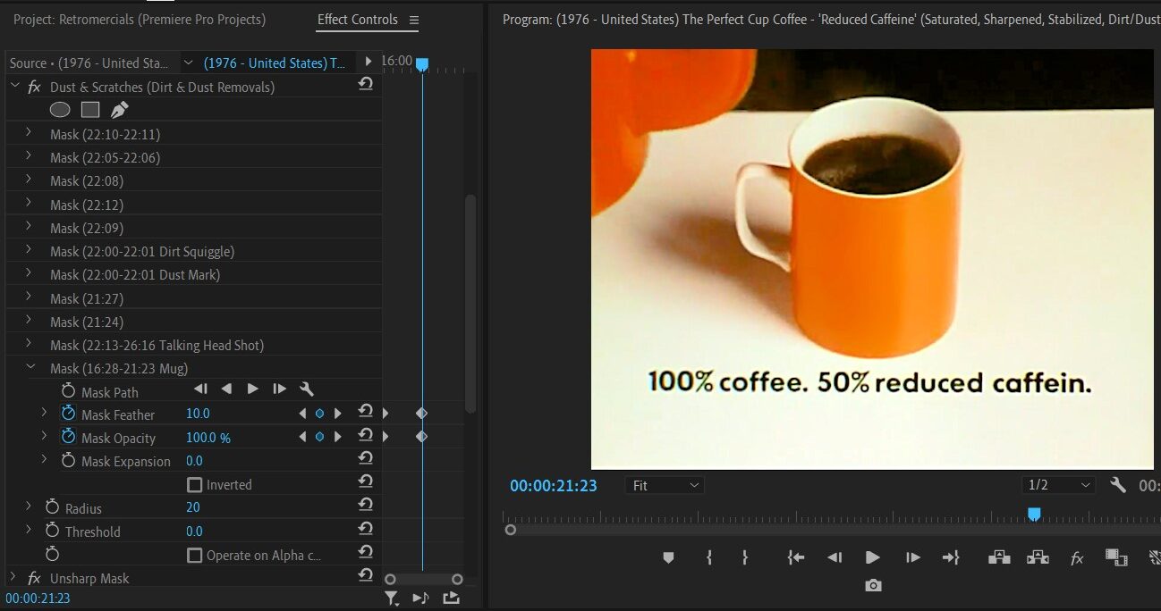Open the Source clip dropdown arrow
Screen dimensions: 1161x611
coord(188,63)
